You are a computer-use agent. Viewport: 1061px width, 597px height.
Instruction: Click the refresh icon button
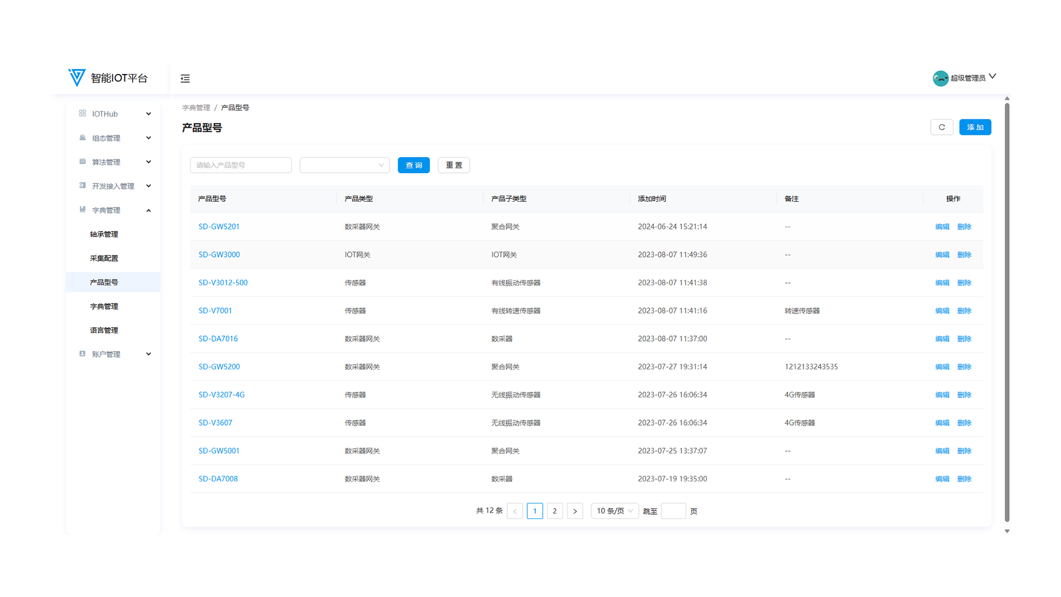tap(942, 127)
